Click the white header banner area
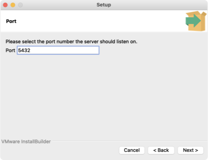The image size is (208, 160). point(93,21)
